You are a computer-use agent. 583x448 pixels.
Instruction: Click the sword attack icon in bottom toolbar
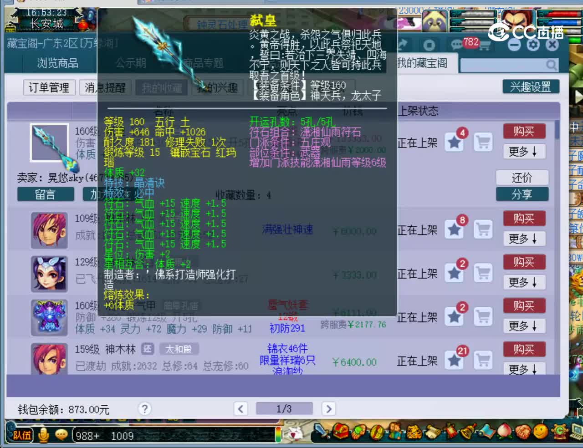[x=322, y=431]
